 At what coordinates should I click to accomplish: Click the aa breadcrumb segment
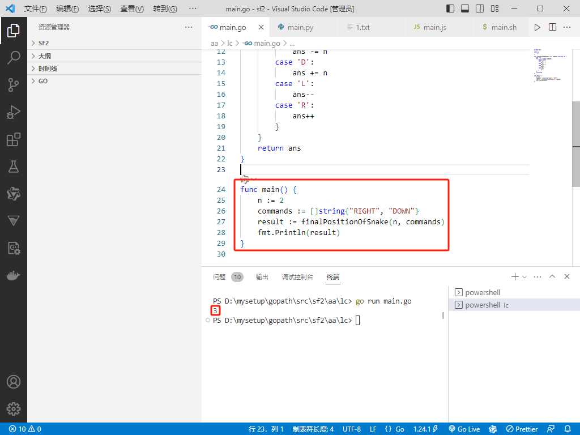(214, 43)
